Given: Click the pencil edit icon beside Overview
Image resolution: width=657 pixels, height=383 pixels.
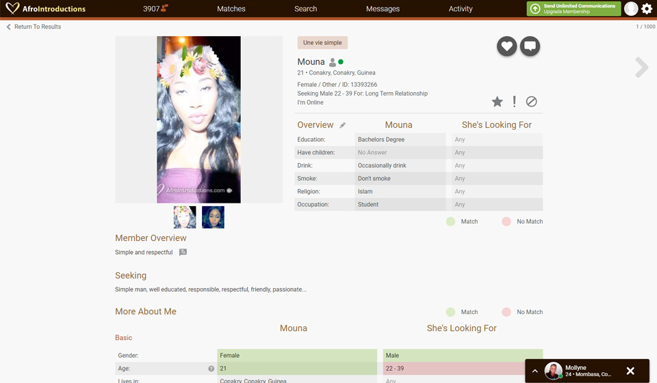Looking at the screenshot, I should click(343, 126).
